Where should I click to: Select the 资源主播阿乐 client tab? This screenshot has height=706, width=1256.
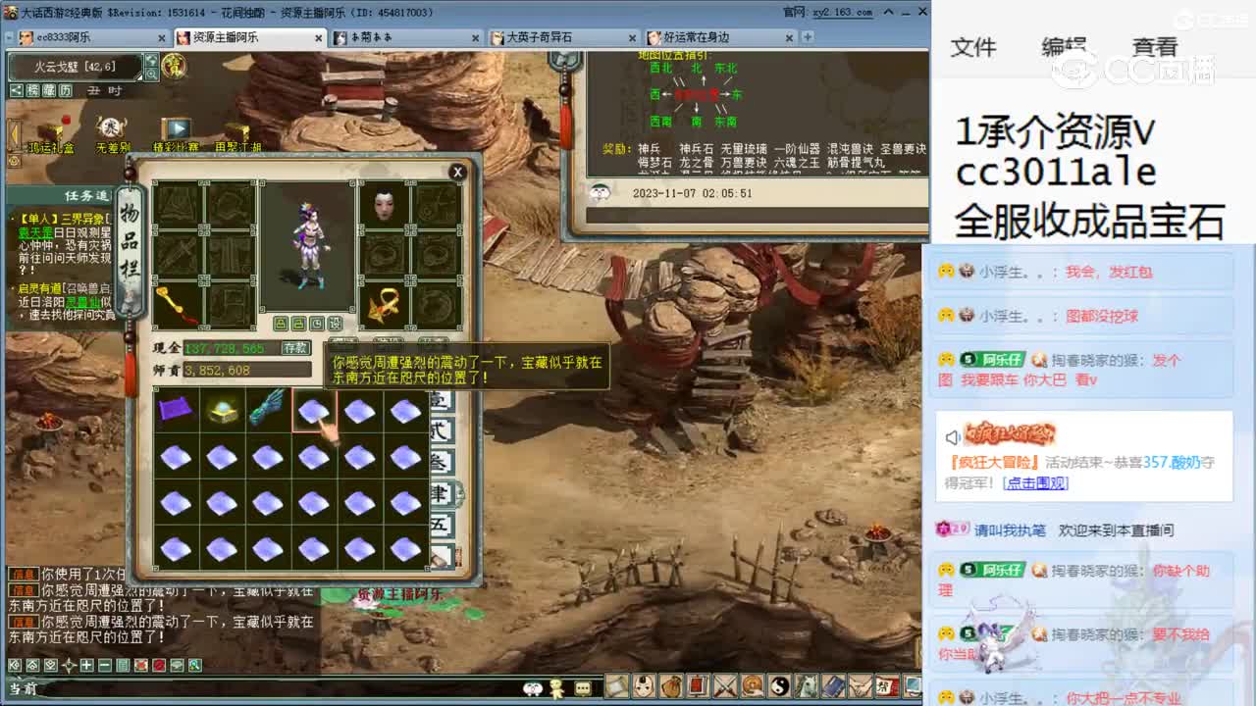(250, 37)
